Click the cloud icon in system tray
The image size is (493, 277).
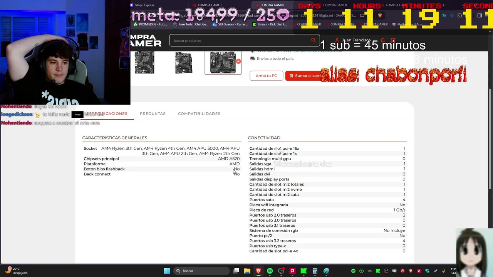tap(370, 271)
